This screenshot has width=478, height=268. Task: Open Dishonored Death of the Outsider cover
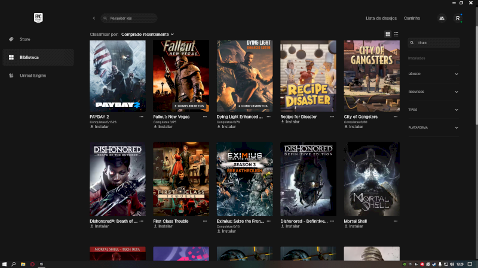(117, 179)
